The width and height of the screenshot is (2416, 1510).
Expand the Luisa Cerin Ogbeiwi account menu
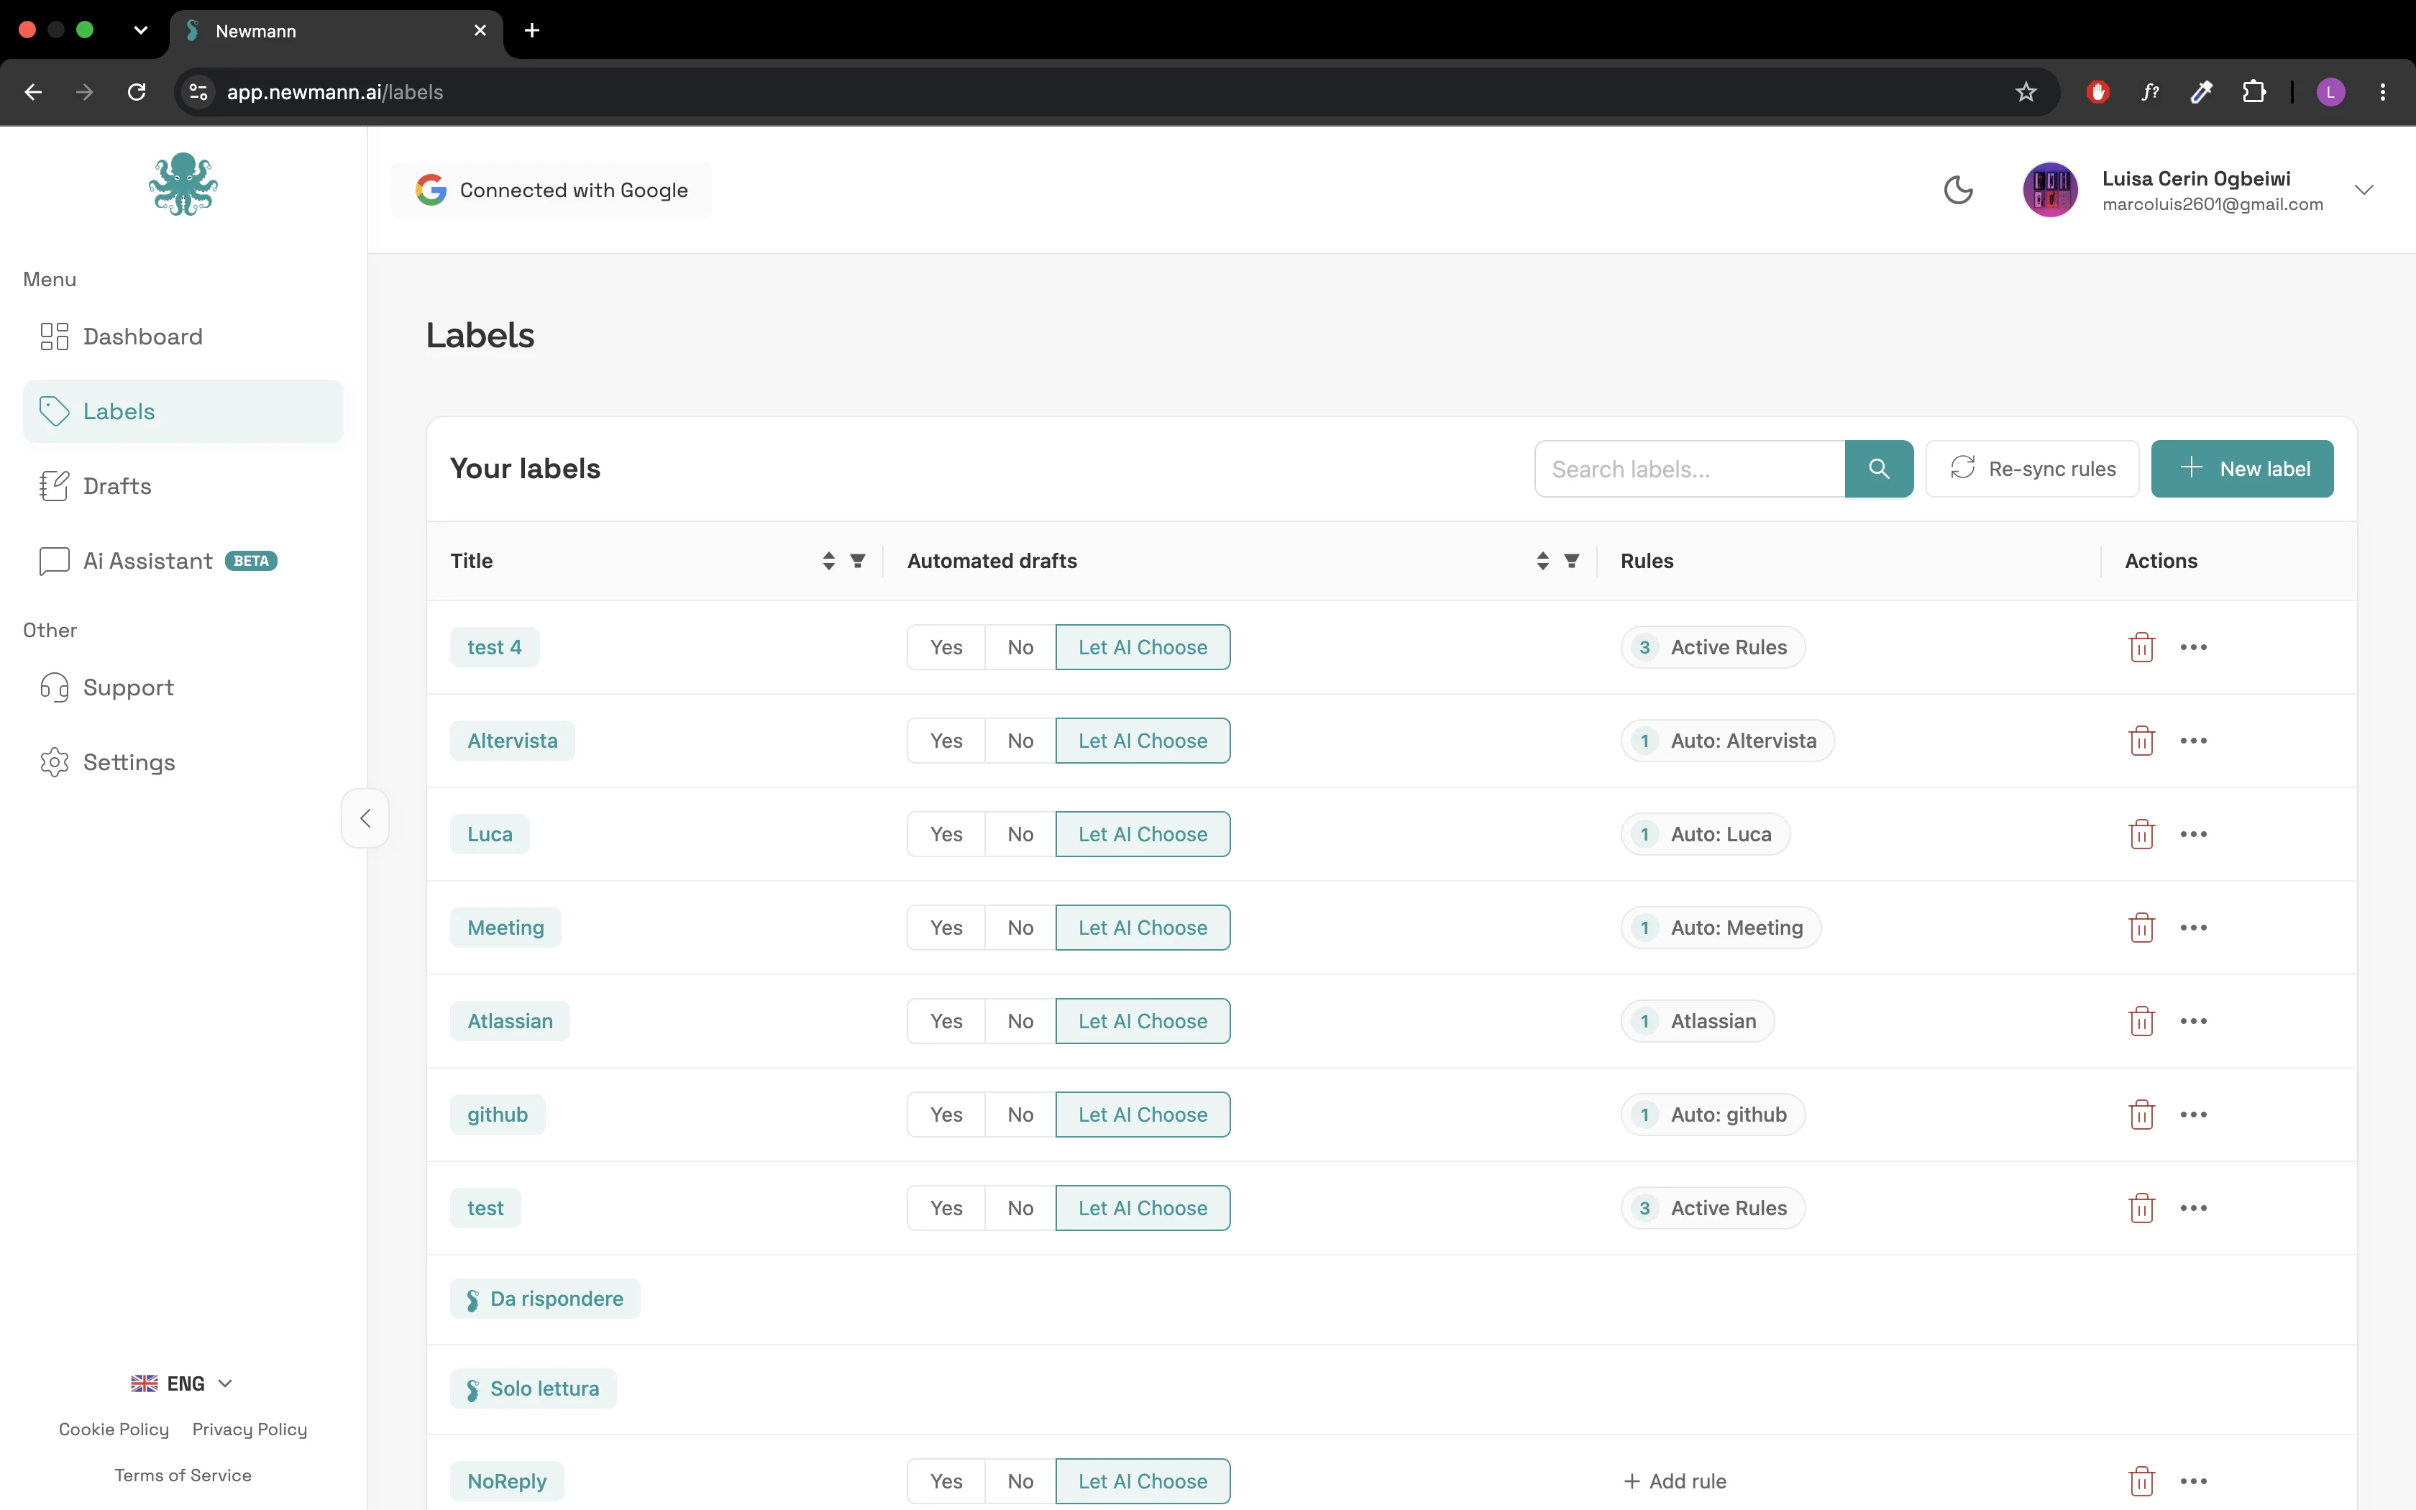[2363, 190]
